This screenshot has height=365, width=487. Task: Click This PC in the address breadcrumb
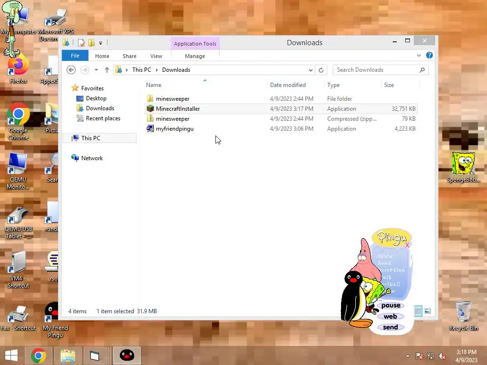click(x=142, y=70)
